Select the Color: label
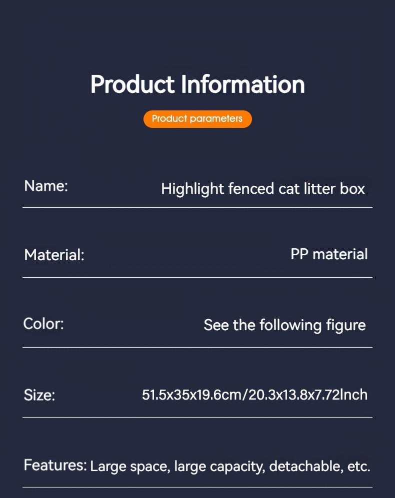395x498 pixels. (44, 324)
